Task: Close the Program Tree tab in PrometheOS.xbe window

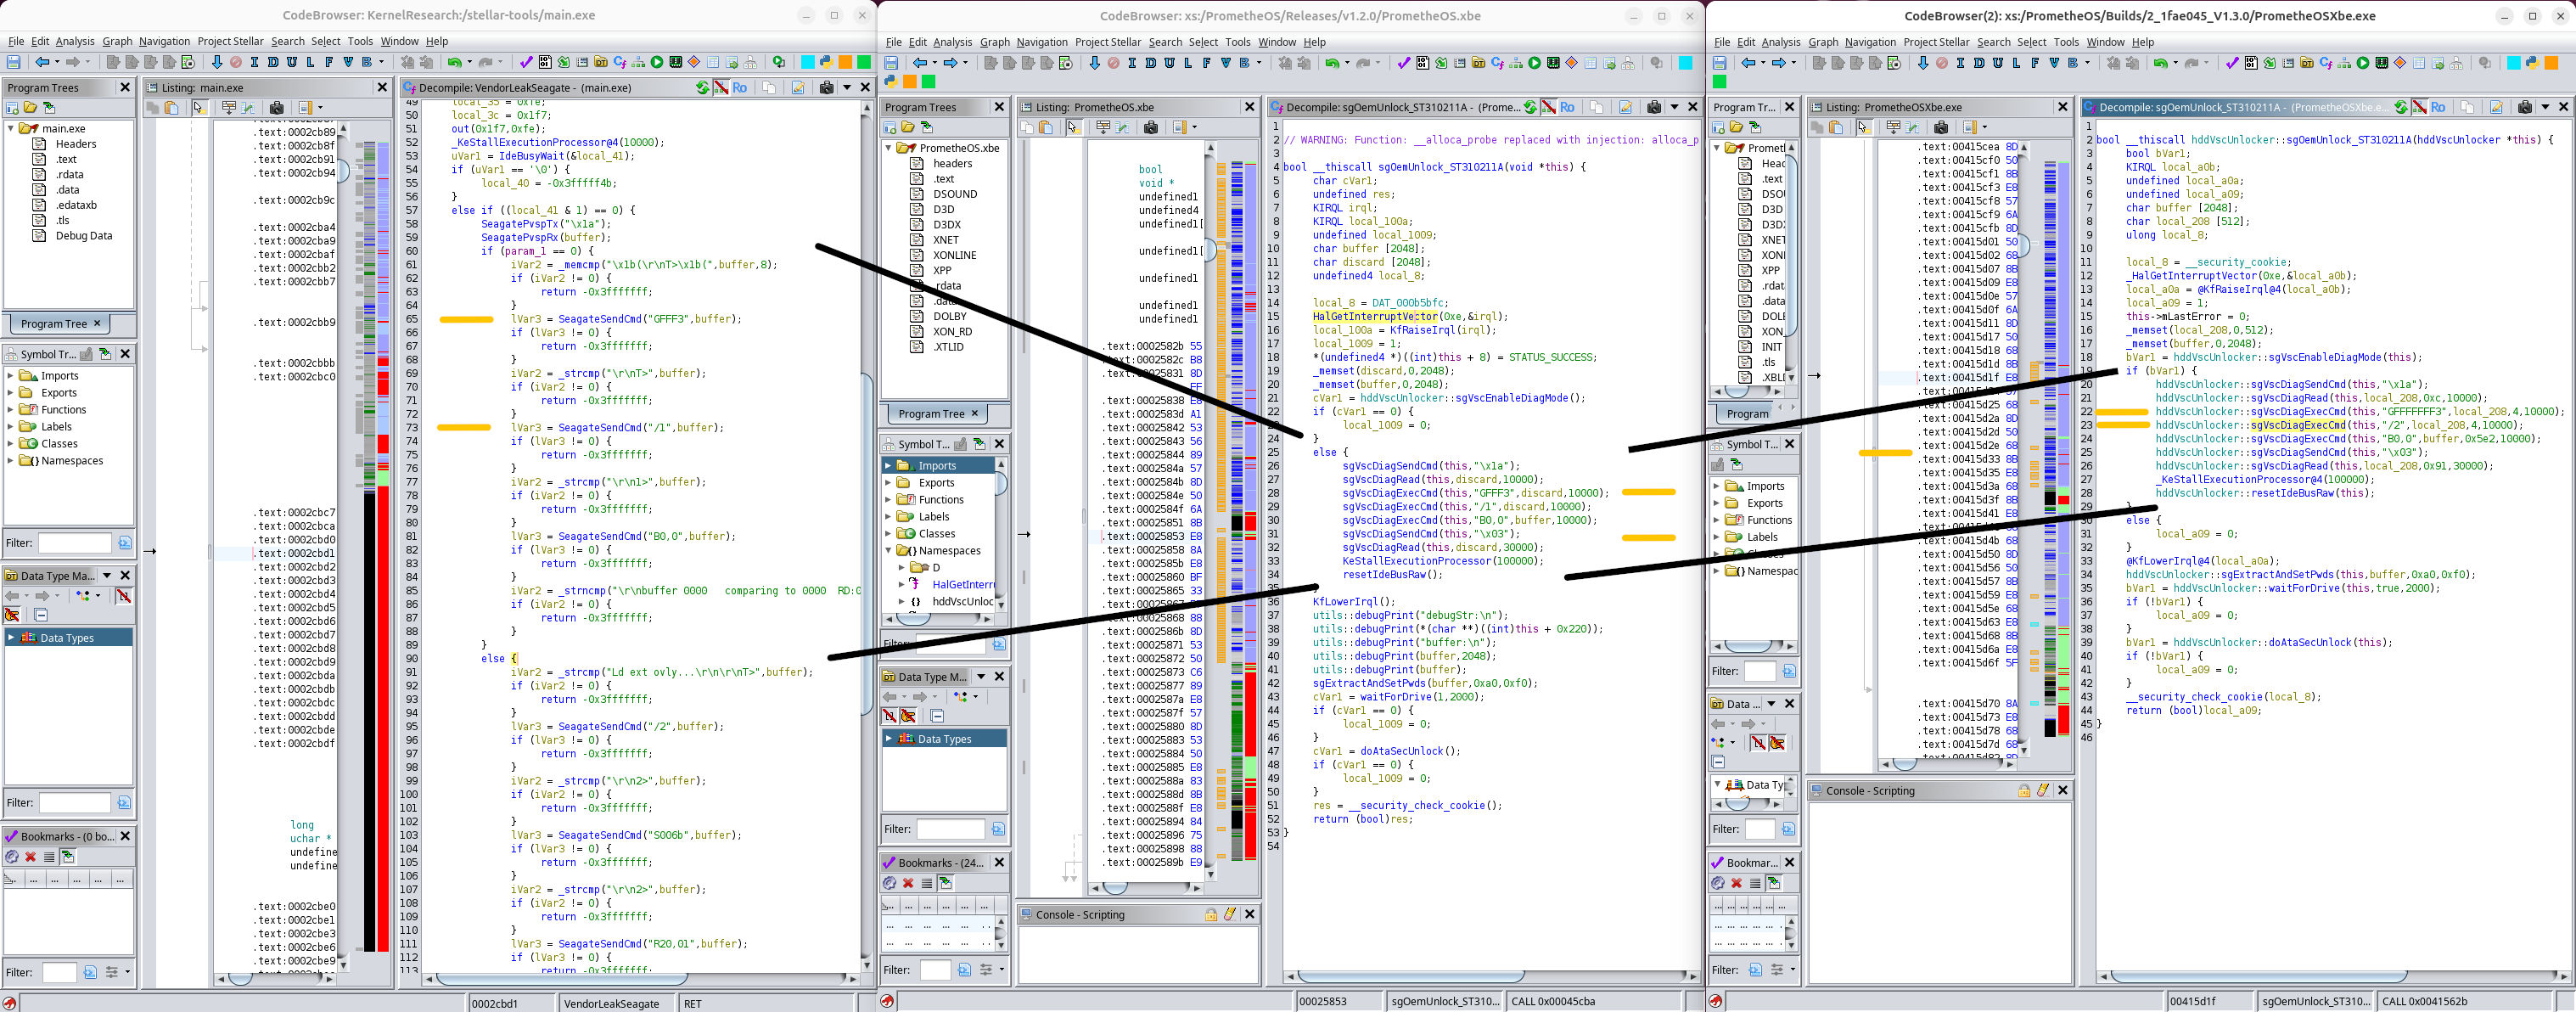Action: (x=975, y=413)
